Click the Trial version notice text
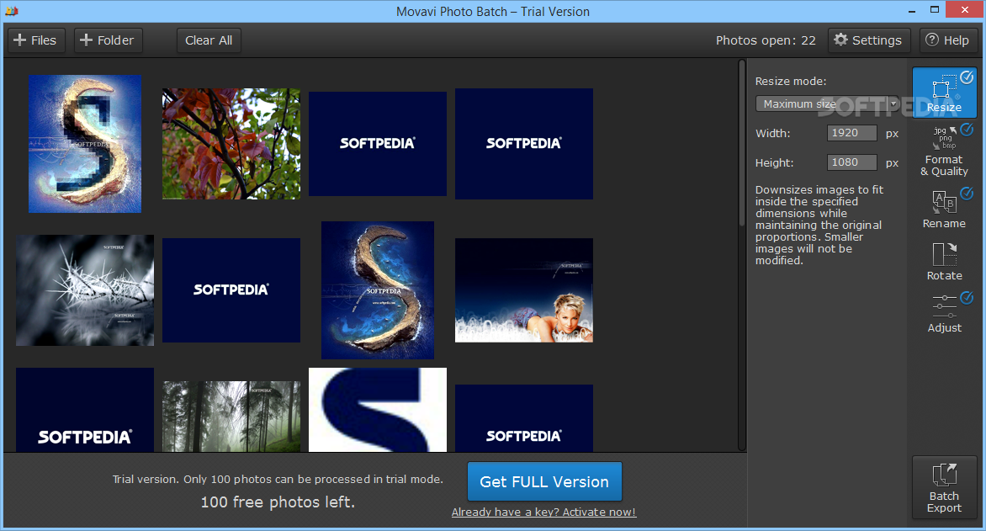The width and height of the screenshot is (986, 531). pyautogui.click(x=278, y=480)
